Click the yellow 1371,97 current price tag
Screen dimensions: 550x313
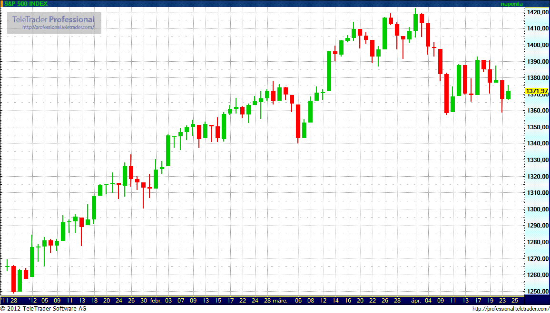pos(537,91)
